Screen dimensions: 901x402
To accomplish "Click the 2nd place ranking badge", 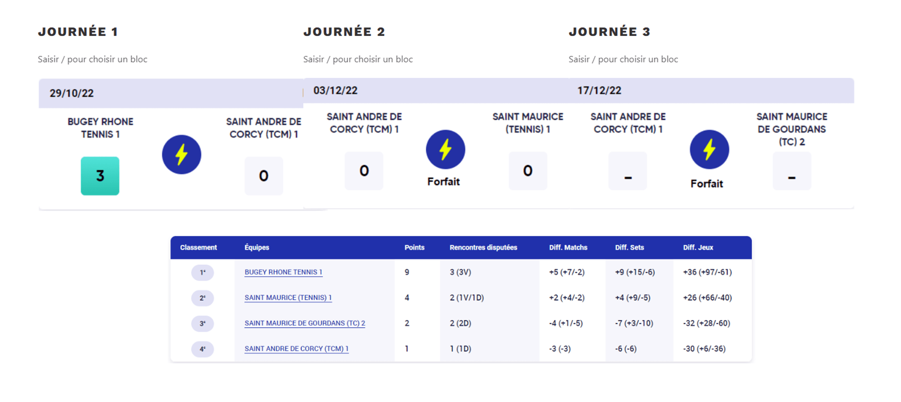I will 202,298.
